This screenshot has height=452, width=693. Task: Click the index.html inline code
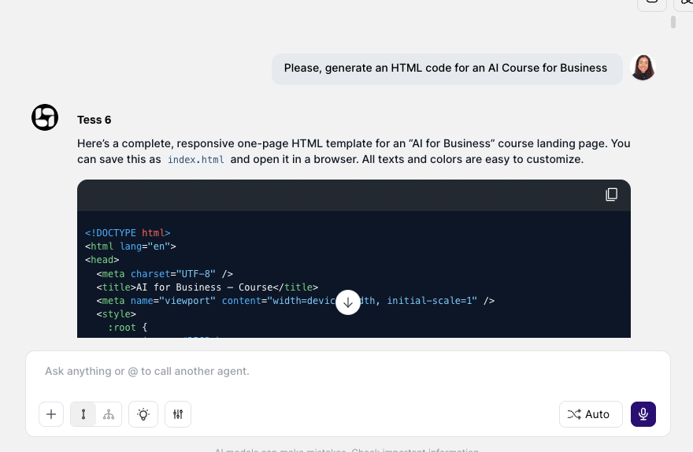click(196, 160)
